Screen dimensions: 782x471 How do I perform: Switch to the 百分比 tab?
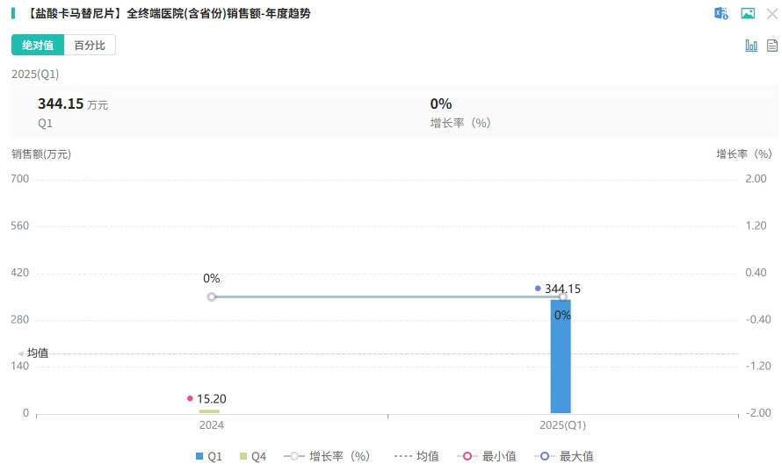tap(90, 46)
